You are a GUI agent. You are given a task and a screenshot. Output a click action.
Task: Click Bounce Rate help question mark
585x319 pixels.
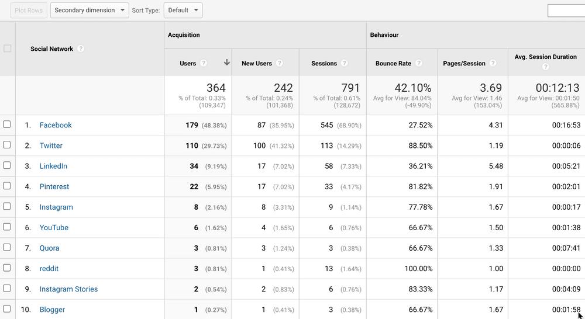click(419, 64)
